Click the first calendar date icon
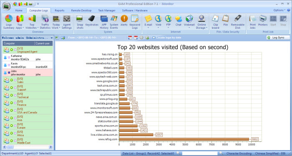Viewport: 292px width, 156px height. coord(130,37)
